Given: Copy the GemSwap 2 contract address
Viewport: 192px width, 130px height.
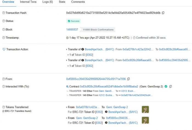Looking at the screenshot, I should click(170, 86).
